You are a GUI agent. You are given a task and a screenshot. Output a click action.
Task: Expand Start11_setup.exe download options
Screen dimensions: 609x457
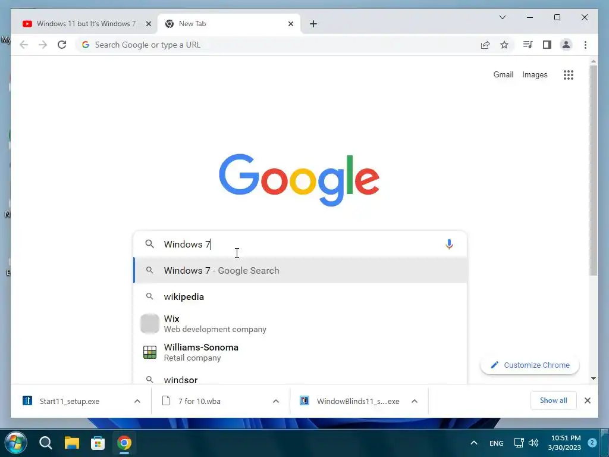pyautogui.click(x=137, y=401)
